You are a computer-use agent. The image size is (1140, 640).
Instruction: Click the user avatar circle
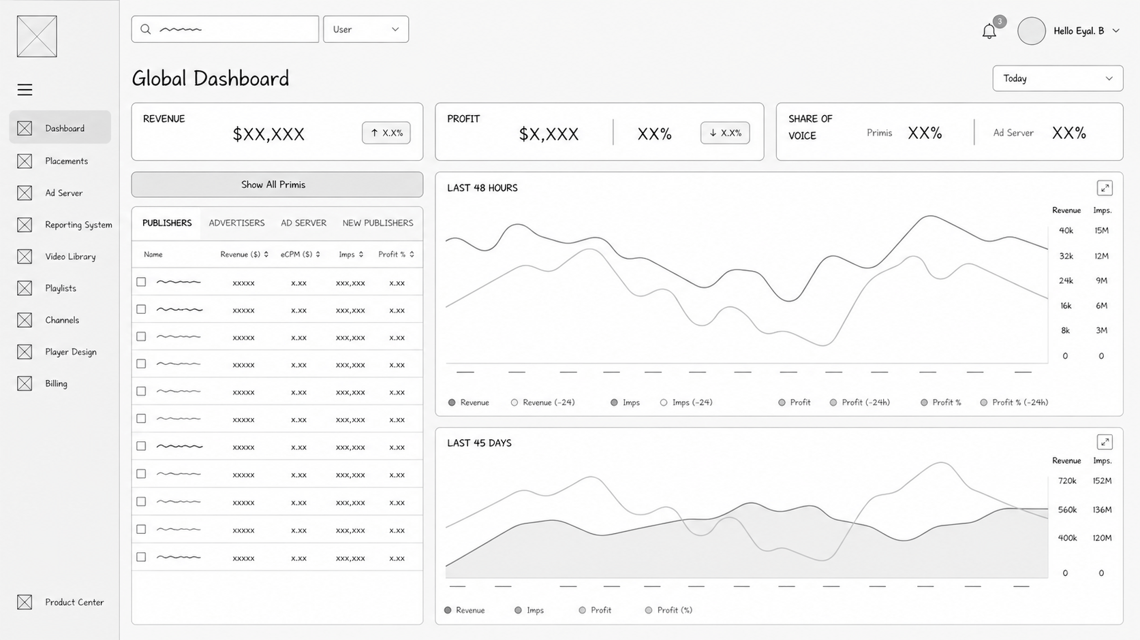pyautogui.click(x=1031, y=31)
